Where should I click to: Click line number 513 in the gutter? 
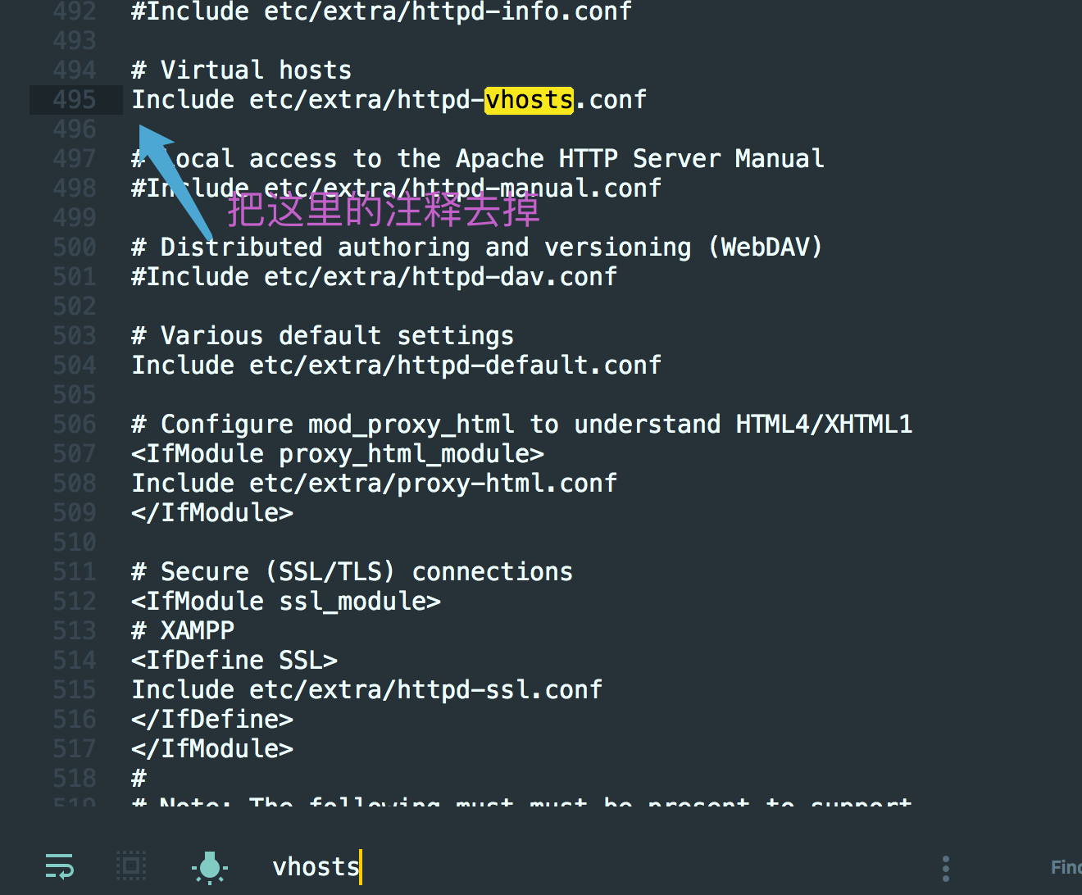75,631
